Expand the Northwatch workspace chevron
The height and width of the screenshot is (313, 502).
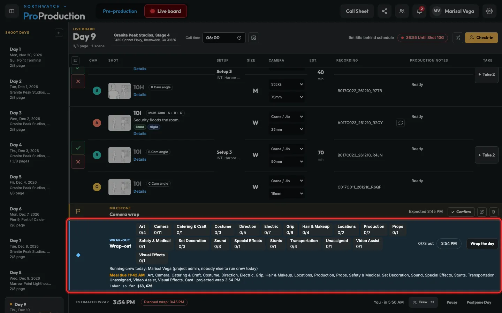coord(65,6)
